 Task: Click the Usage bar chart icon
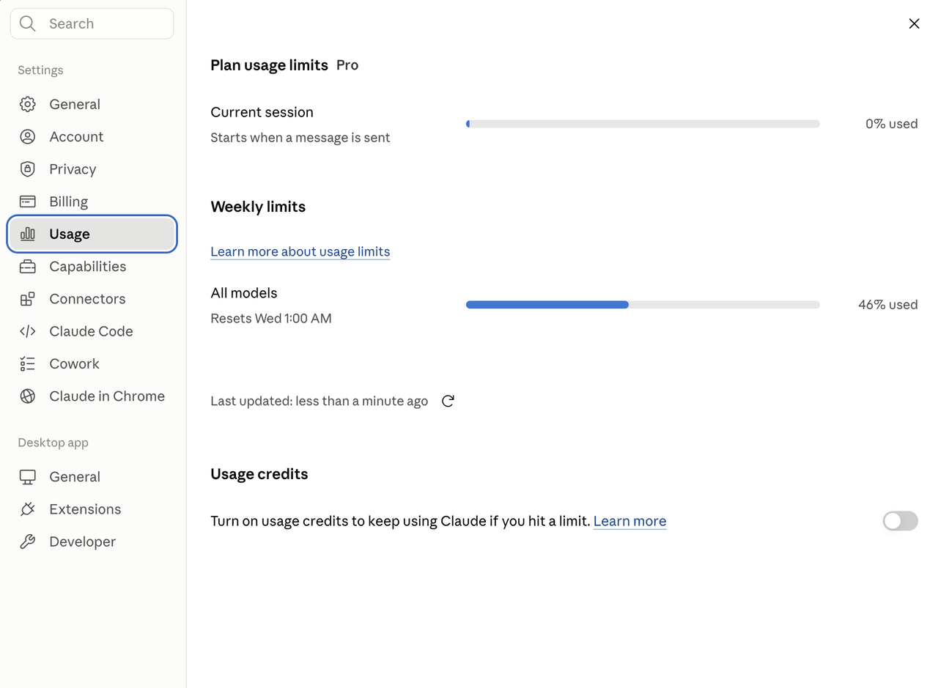point(28,234)
